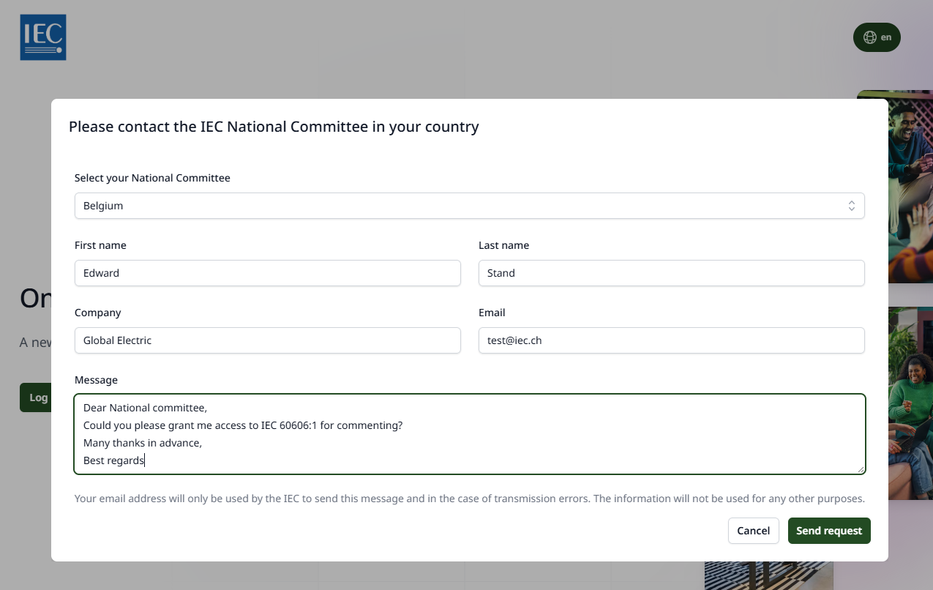Click the IEC logo
The width and height of the screenshot is (933, 590).
[43, 37]
